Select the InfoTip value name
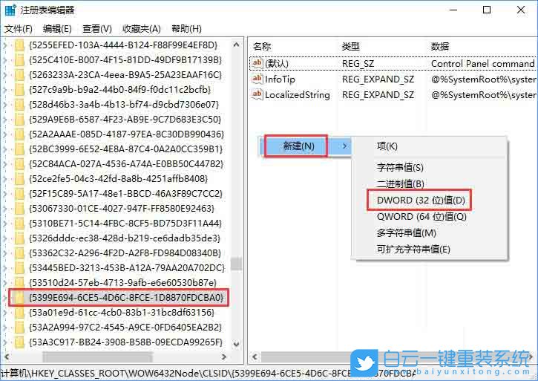Screen dimensions: 538x381 pos(280,79)
